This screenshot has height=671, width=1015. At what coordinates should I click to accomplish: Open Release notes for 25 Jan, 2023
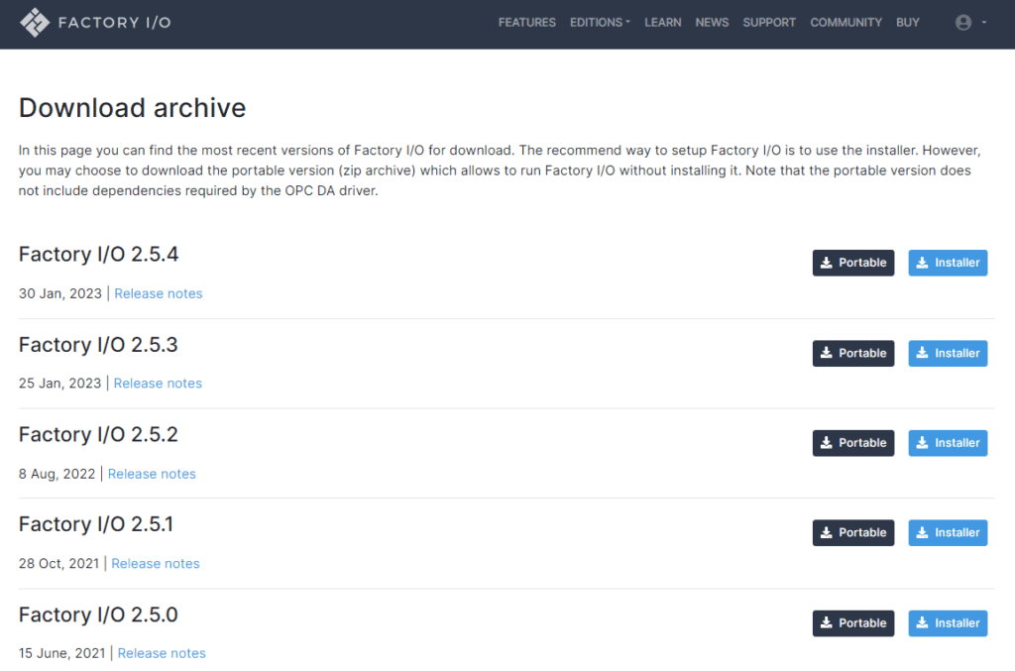point(158,384)
